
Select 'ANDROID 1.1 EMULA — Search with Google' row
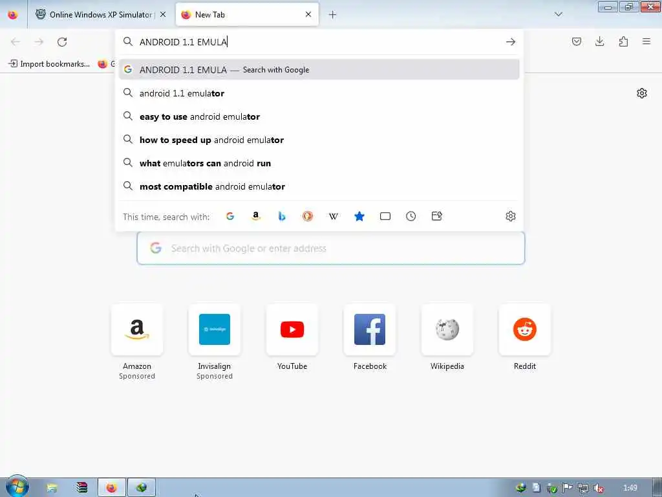[319, 70]
